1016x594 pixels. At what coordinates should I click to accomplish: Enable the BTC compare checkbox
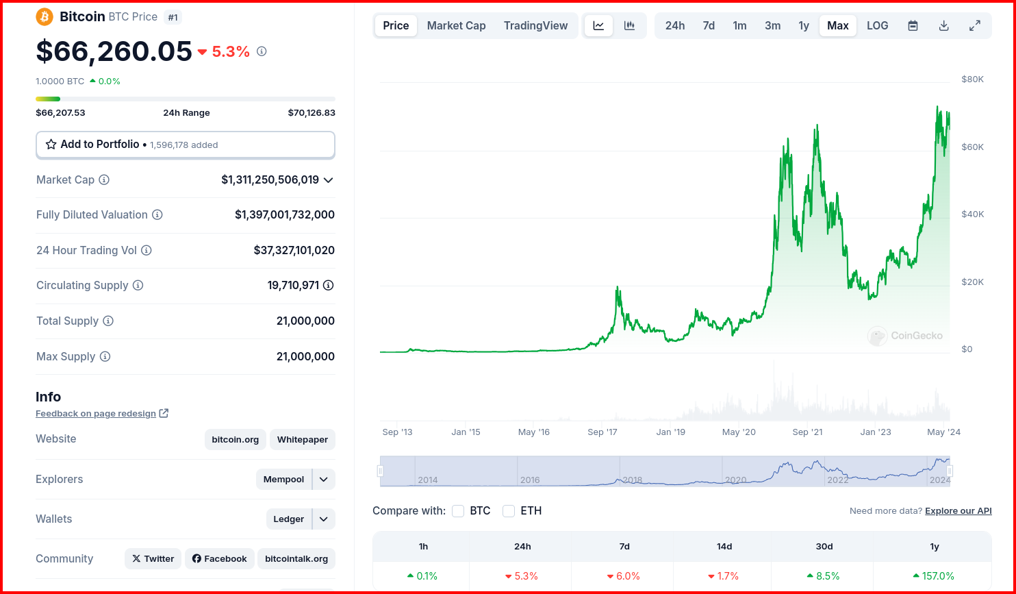click(458, 511)
